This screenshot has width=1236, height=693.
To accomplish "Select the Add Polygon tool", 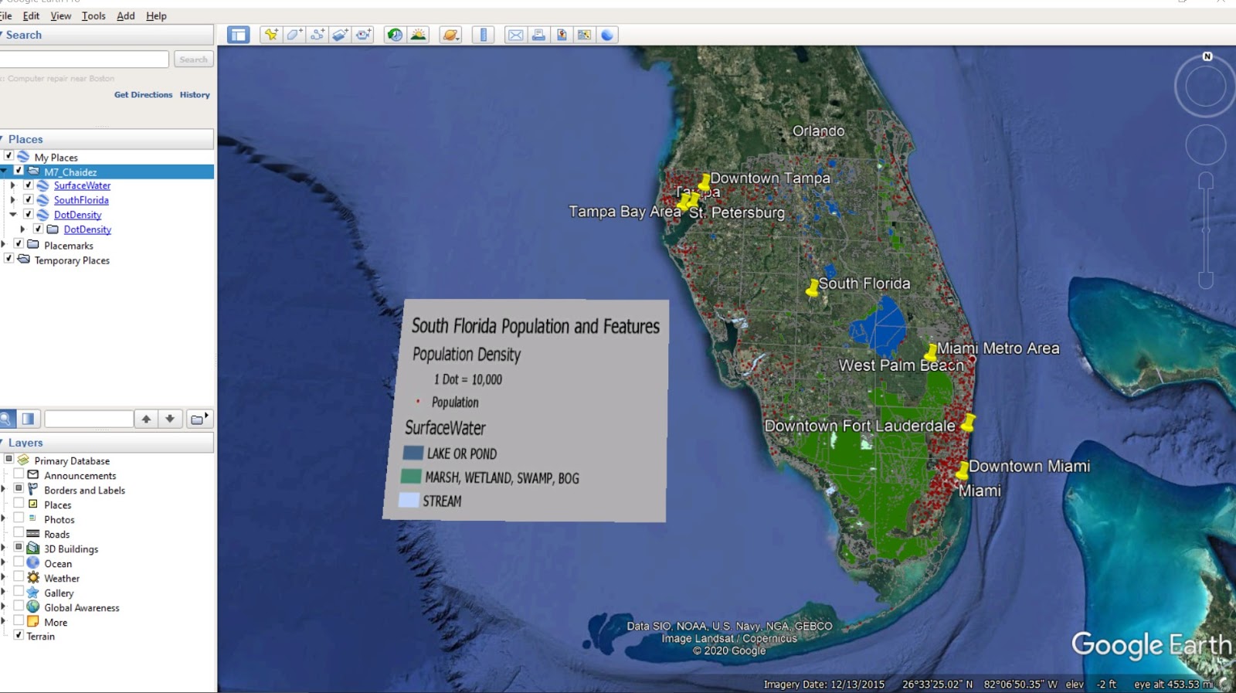I will point(294,35).
